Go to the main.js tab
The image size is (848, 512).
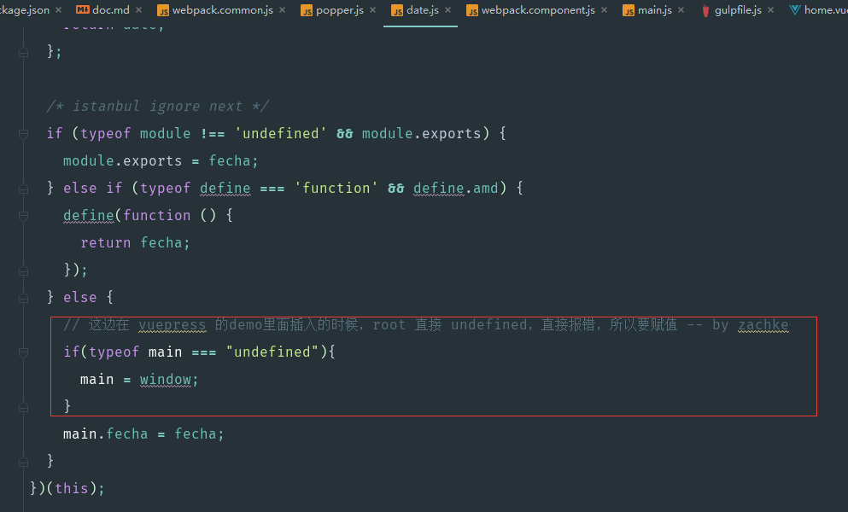tap(655, 9)
